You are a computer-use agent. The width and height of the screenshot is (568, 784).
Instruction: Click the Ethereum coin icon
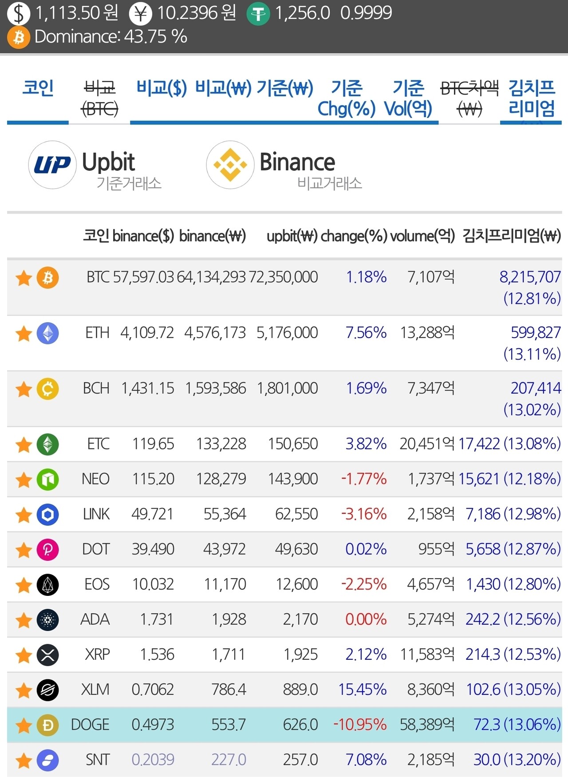pyautogui.click(x=47, y=333)
